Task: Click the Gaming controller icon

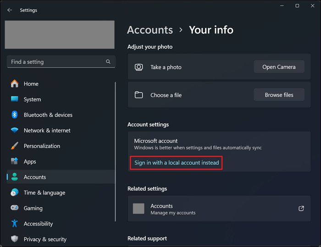Action: pyautogui.click(x=15, y=209)
